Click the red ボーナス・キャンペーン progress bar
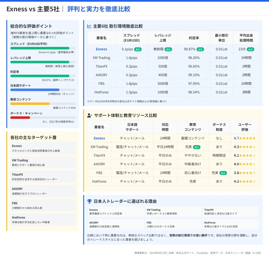Viewport: 269px width, 258px height. click(20, 117)
